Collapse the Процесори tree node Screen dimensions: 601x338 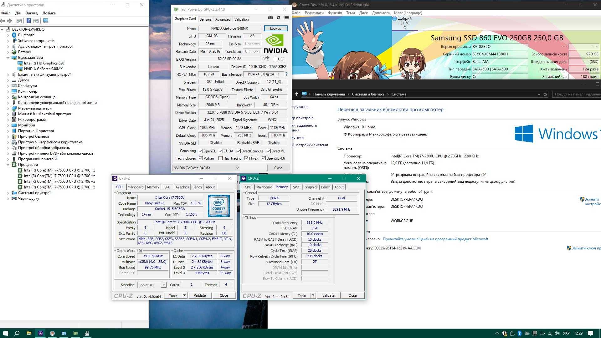[8, 165]
